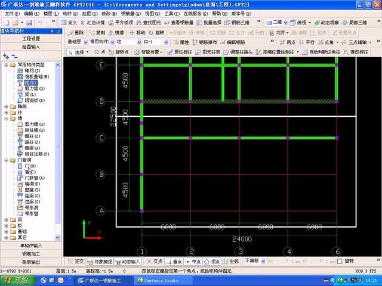This screenshot has width=382, height=286.
Task: Click 单构件输入 navigation button
Action: point(31,245)
